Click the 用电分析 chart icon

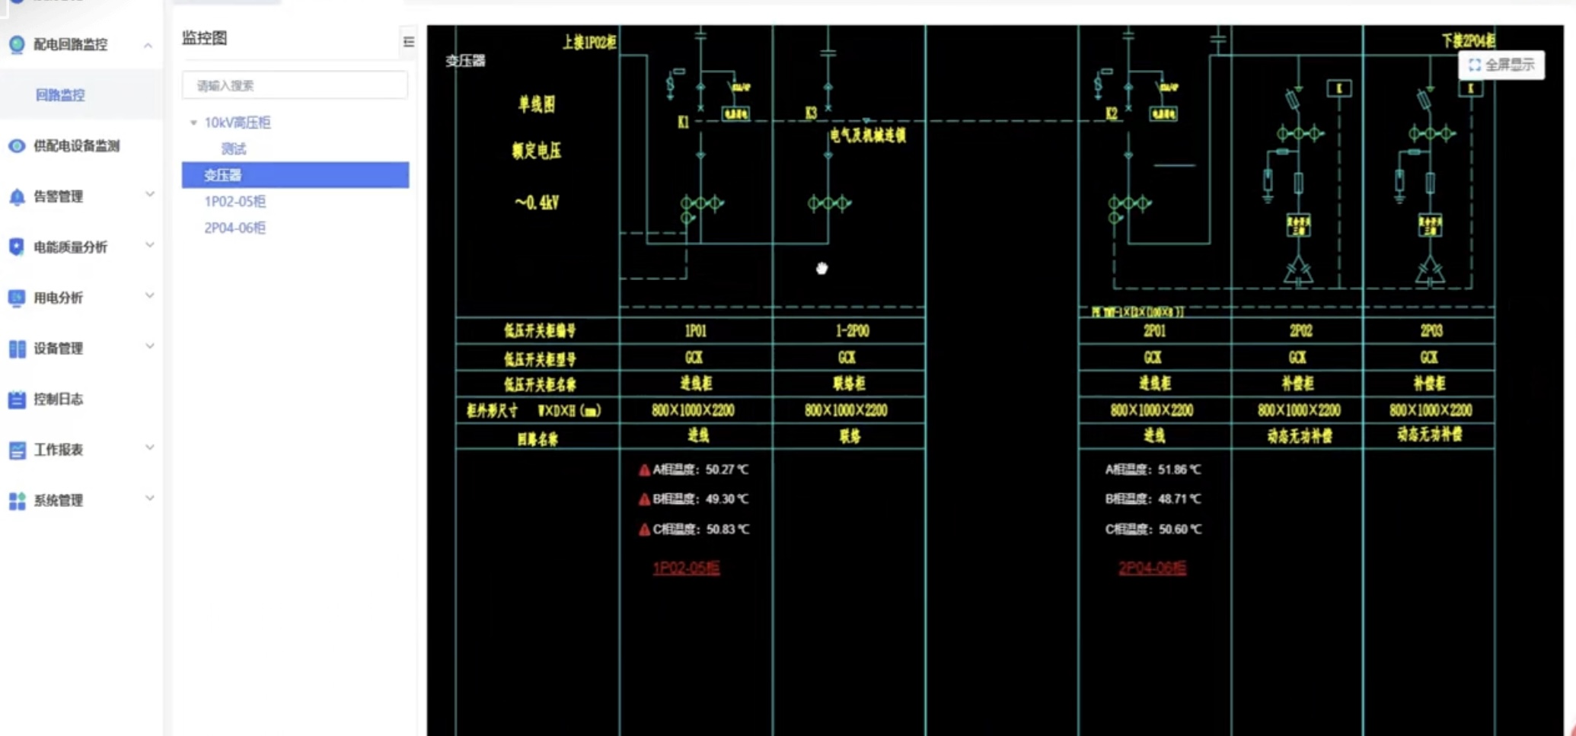coord(17,298)
